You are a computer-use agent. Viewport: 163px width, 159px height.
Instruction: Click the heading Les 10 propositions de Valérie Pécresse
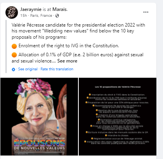point(118,87)
